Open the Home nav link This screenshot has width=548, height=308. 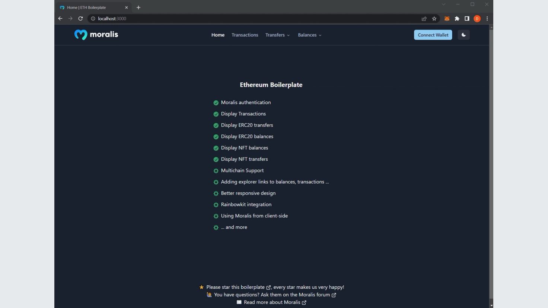pos(218,35)
